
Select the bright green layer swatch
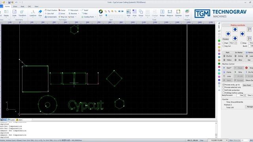click(219, 41)
